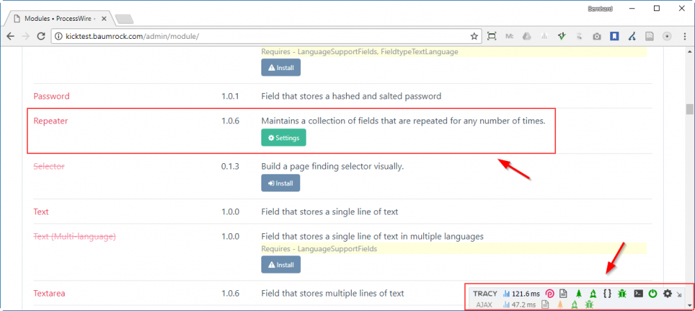Open the Text (Multi-language) module link
The width and height of the screenshot is (695, 311).
pos(74,237)
